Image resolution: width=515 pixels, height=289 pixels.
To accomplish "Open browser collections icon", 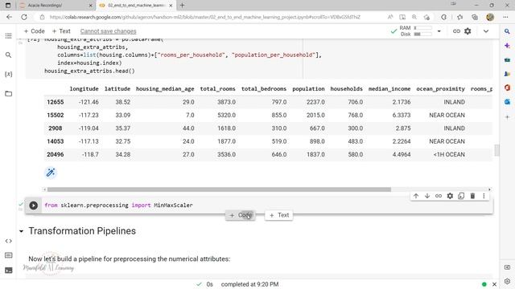I will click(x=475, y=17).
